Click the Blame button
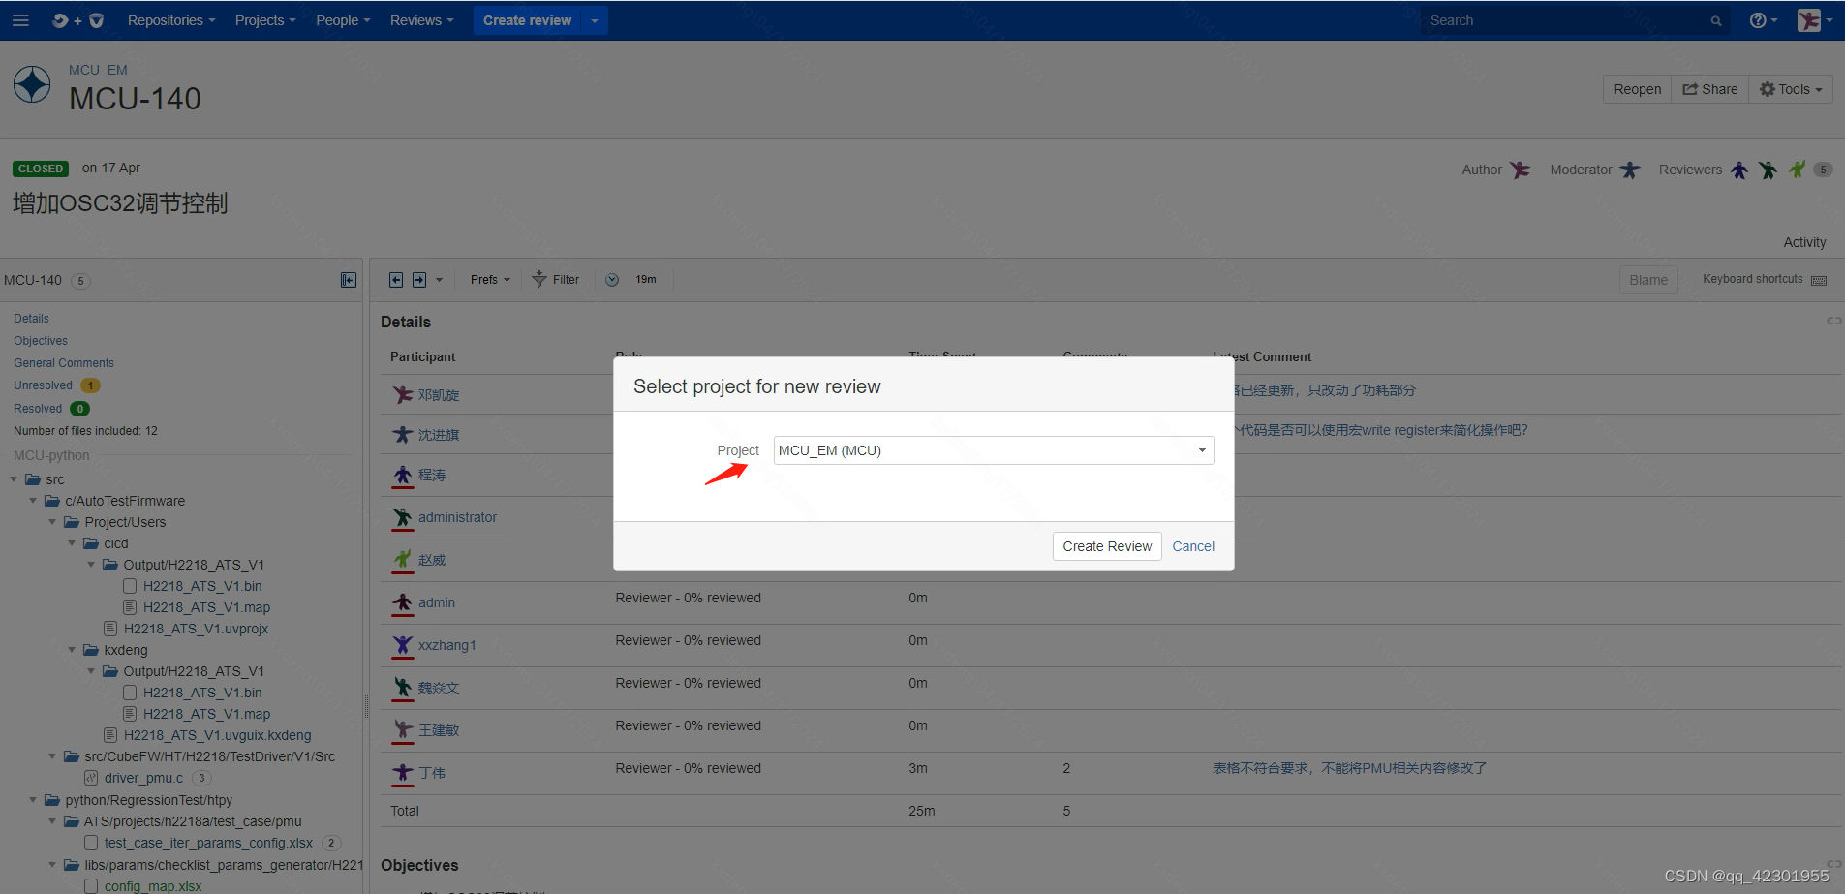1845x894 pixels. pos(1648,280)
